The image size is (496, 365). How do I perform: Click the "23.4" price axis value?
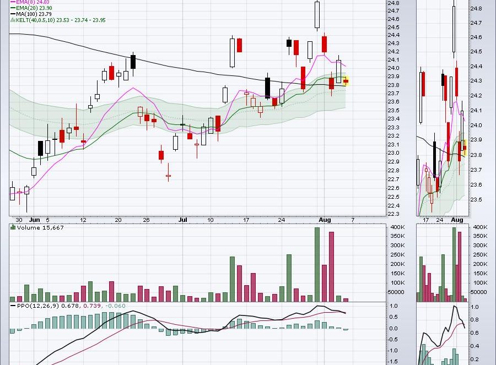pyautogui.click(x=393, y=119)
